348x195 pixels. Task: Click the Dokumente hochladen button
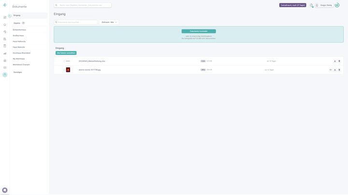(x=199, y=31)
